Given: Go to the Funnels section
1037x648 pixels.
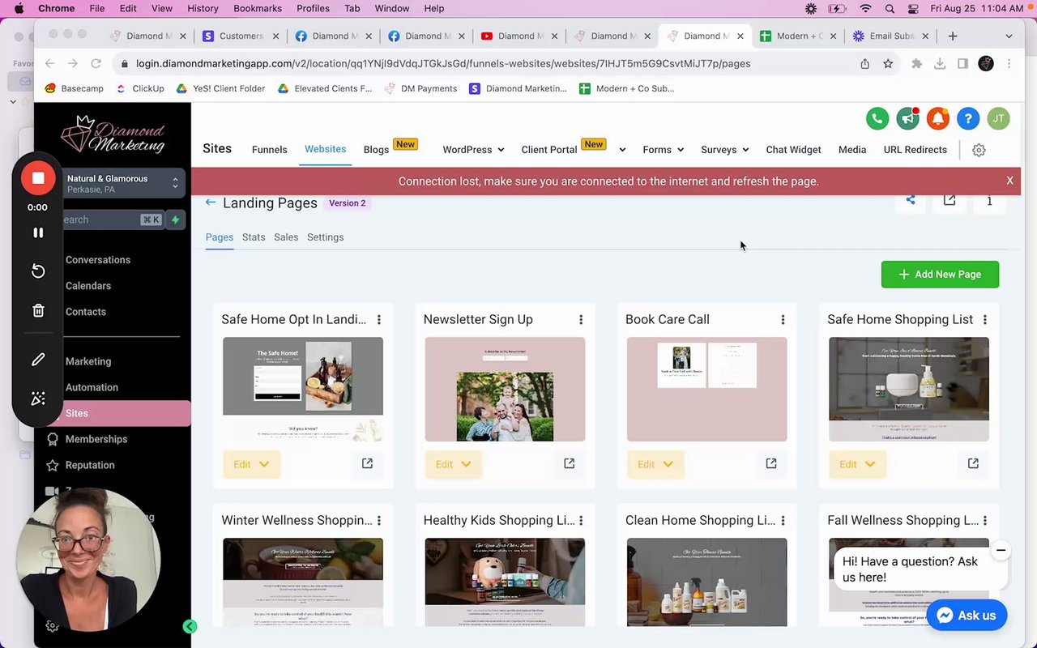Looking at the screenshot, I should (x=270, y=150).
